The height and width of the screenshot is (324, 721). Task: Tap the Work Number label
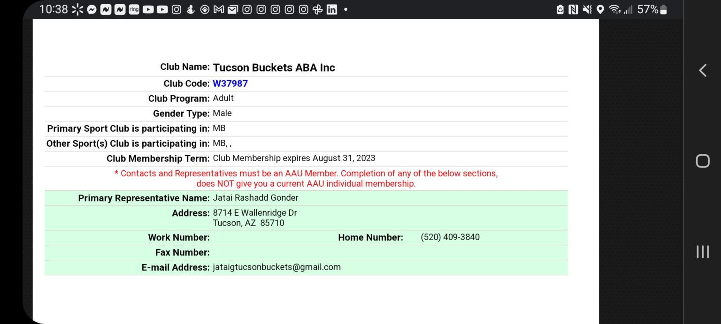point(179,238)
